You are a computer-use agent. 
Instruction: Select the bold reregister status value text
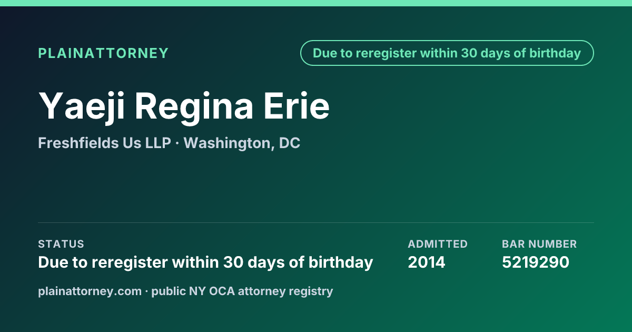tap(205, 262)
